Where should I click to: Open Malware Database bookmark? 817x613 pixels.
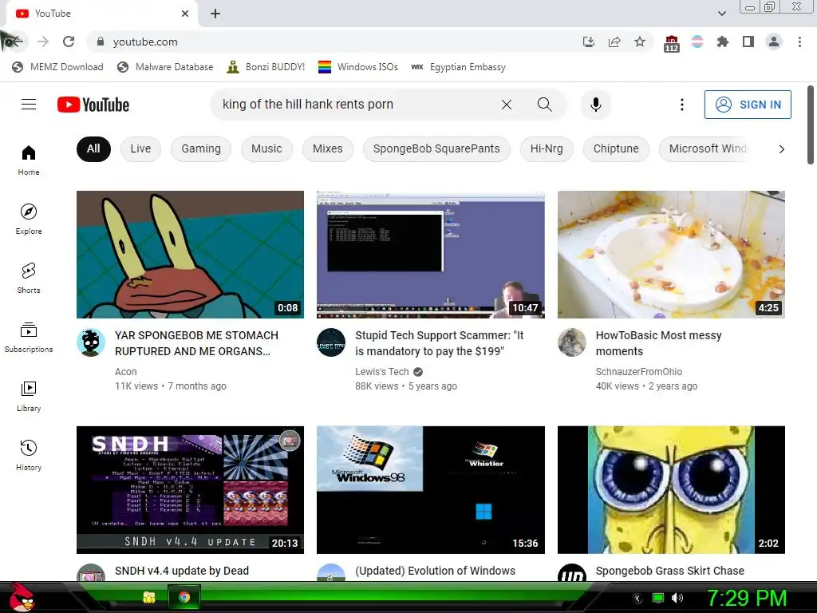[x=165, y=67]
